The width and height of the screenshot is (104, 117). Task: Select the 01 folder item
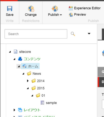tap(43, 95)
